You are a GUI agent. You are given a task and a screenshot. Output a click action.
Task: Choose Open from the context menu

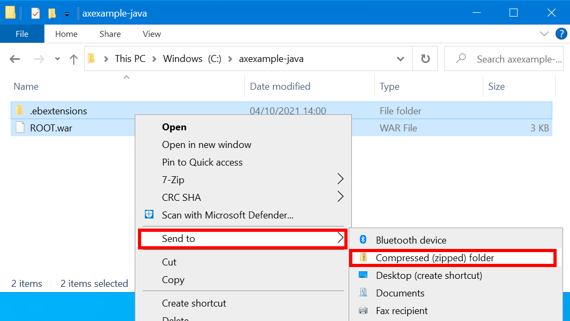(243, 127)
